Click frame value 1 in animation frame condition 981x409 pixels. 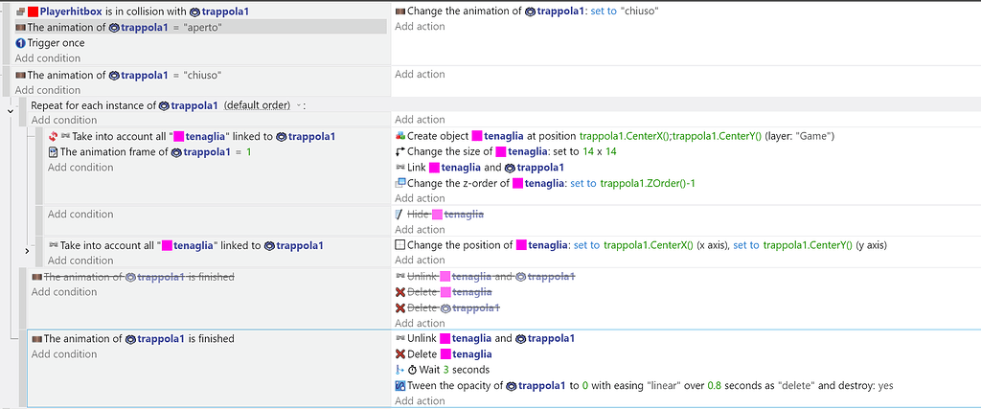(x=248, y=152)
